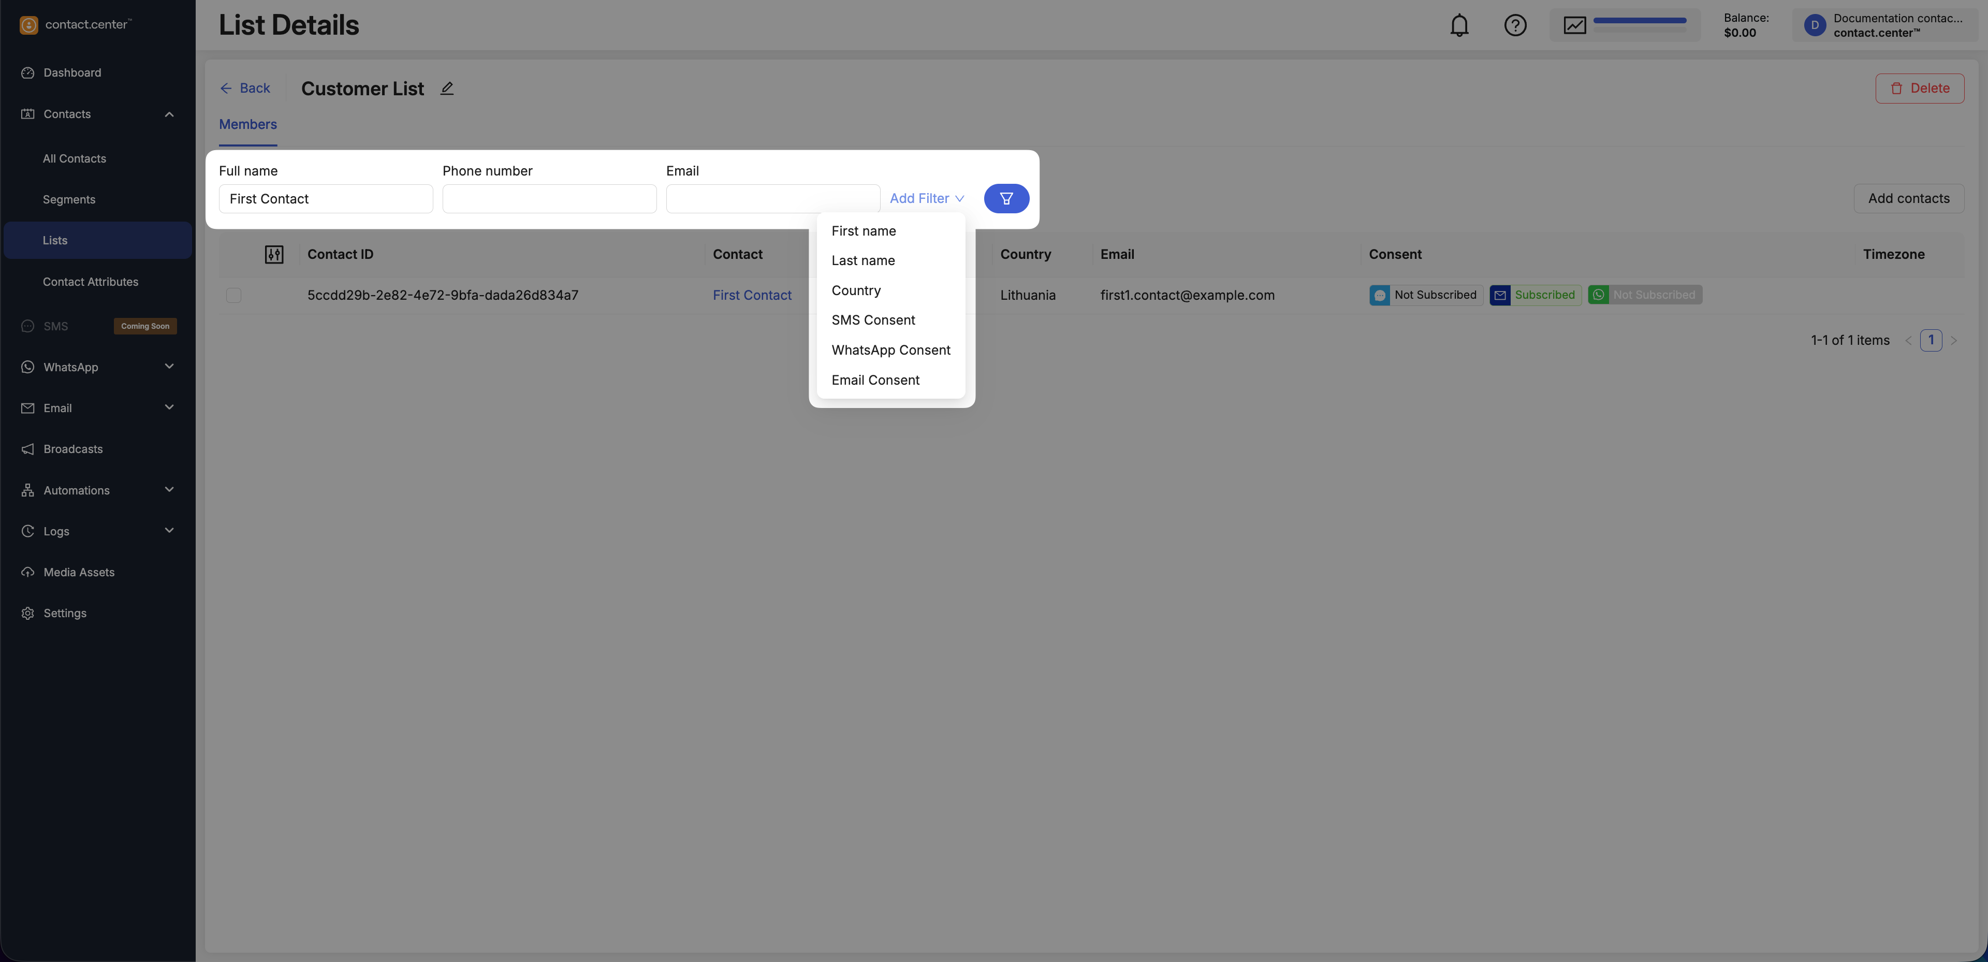Choose Country from the filter menu
The width and height of the screenshot is (1988, 962).
[x=856, y=290]
